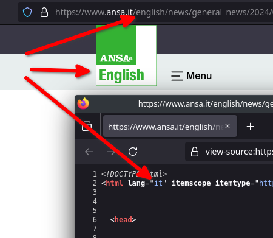Image resolution: width=273 pixels, height=238 pixels.
Task: Click the tracking protection shield icon
Action: tap(27, 12)
